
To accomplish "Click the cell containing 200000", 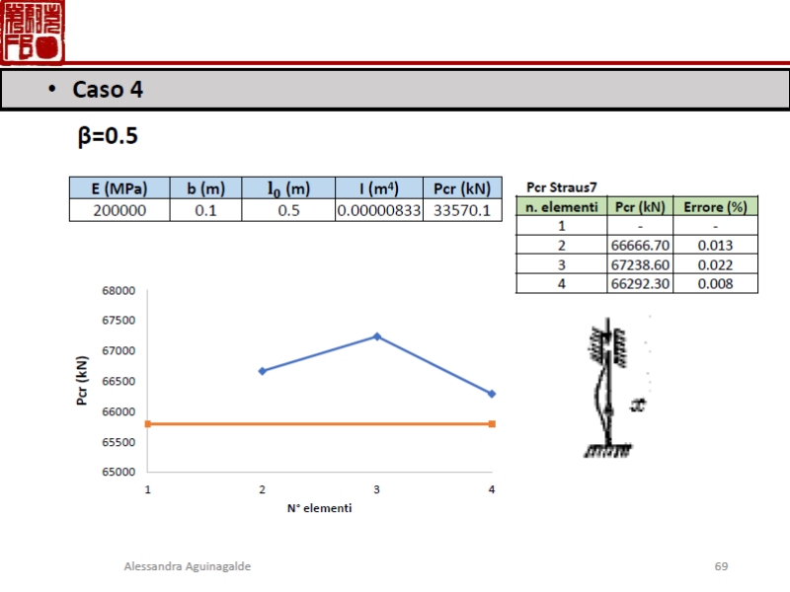I will tap(118, 210).
